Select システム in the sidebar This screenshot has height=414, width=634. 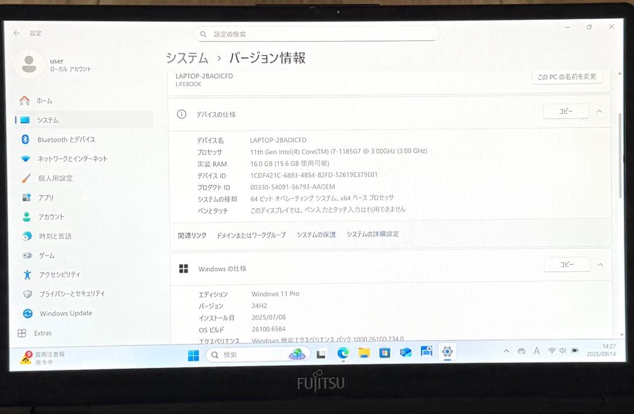pyautogui.click(x=84, y=120)
